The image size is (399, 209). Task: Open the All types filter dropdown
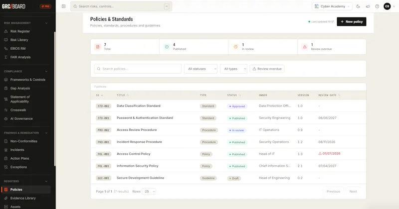[x=233, y=69]
